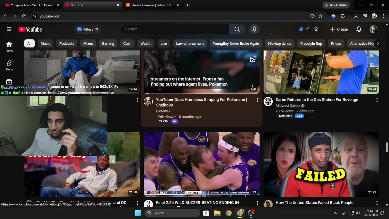Open Chrome extensions puzzle icon

click(343, 16)
